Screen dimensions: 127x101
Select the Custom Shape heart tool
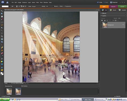point(2,64)
